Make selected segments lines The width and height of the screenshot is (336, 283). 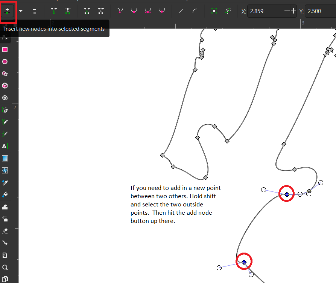181,11
